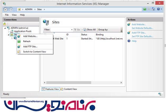Click the Sites folder icon in tree

(x=12, y=35)
